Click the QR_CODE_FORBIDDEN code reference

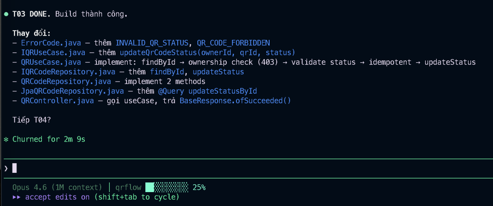point(234,43)
